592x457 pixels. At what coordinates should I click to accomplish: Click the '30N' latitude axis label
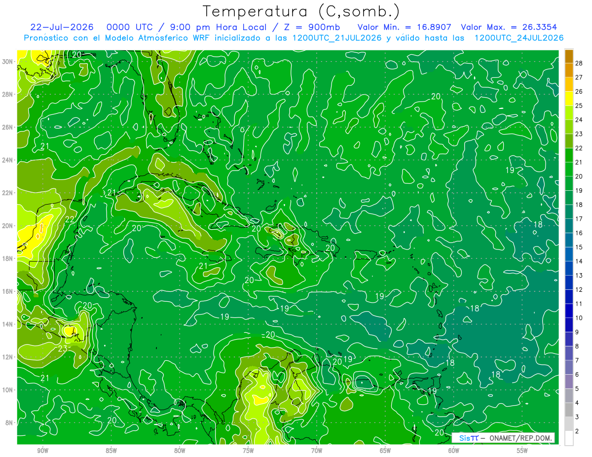8,62
